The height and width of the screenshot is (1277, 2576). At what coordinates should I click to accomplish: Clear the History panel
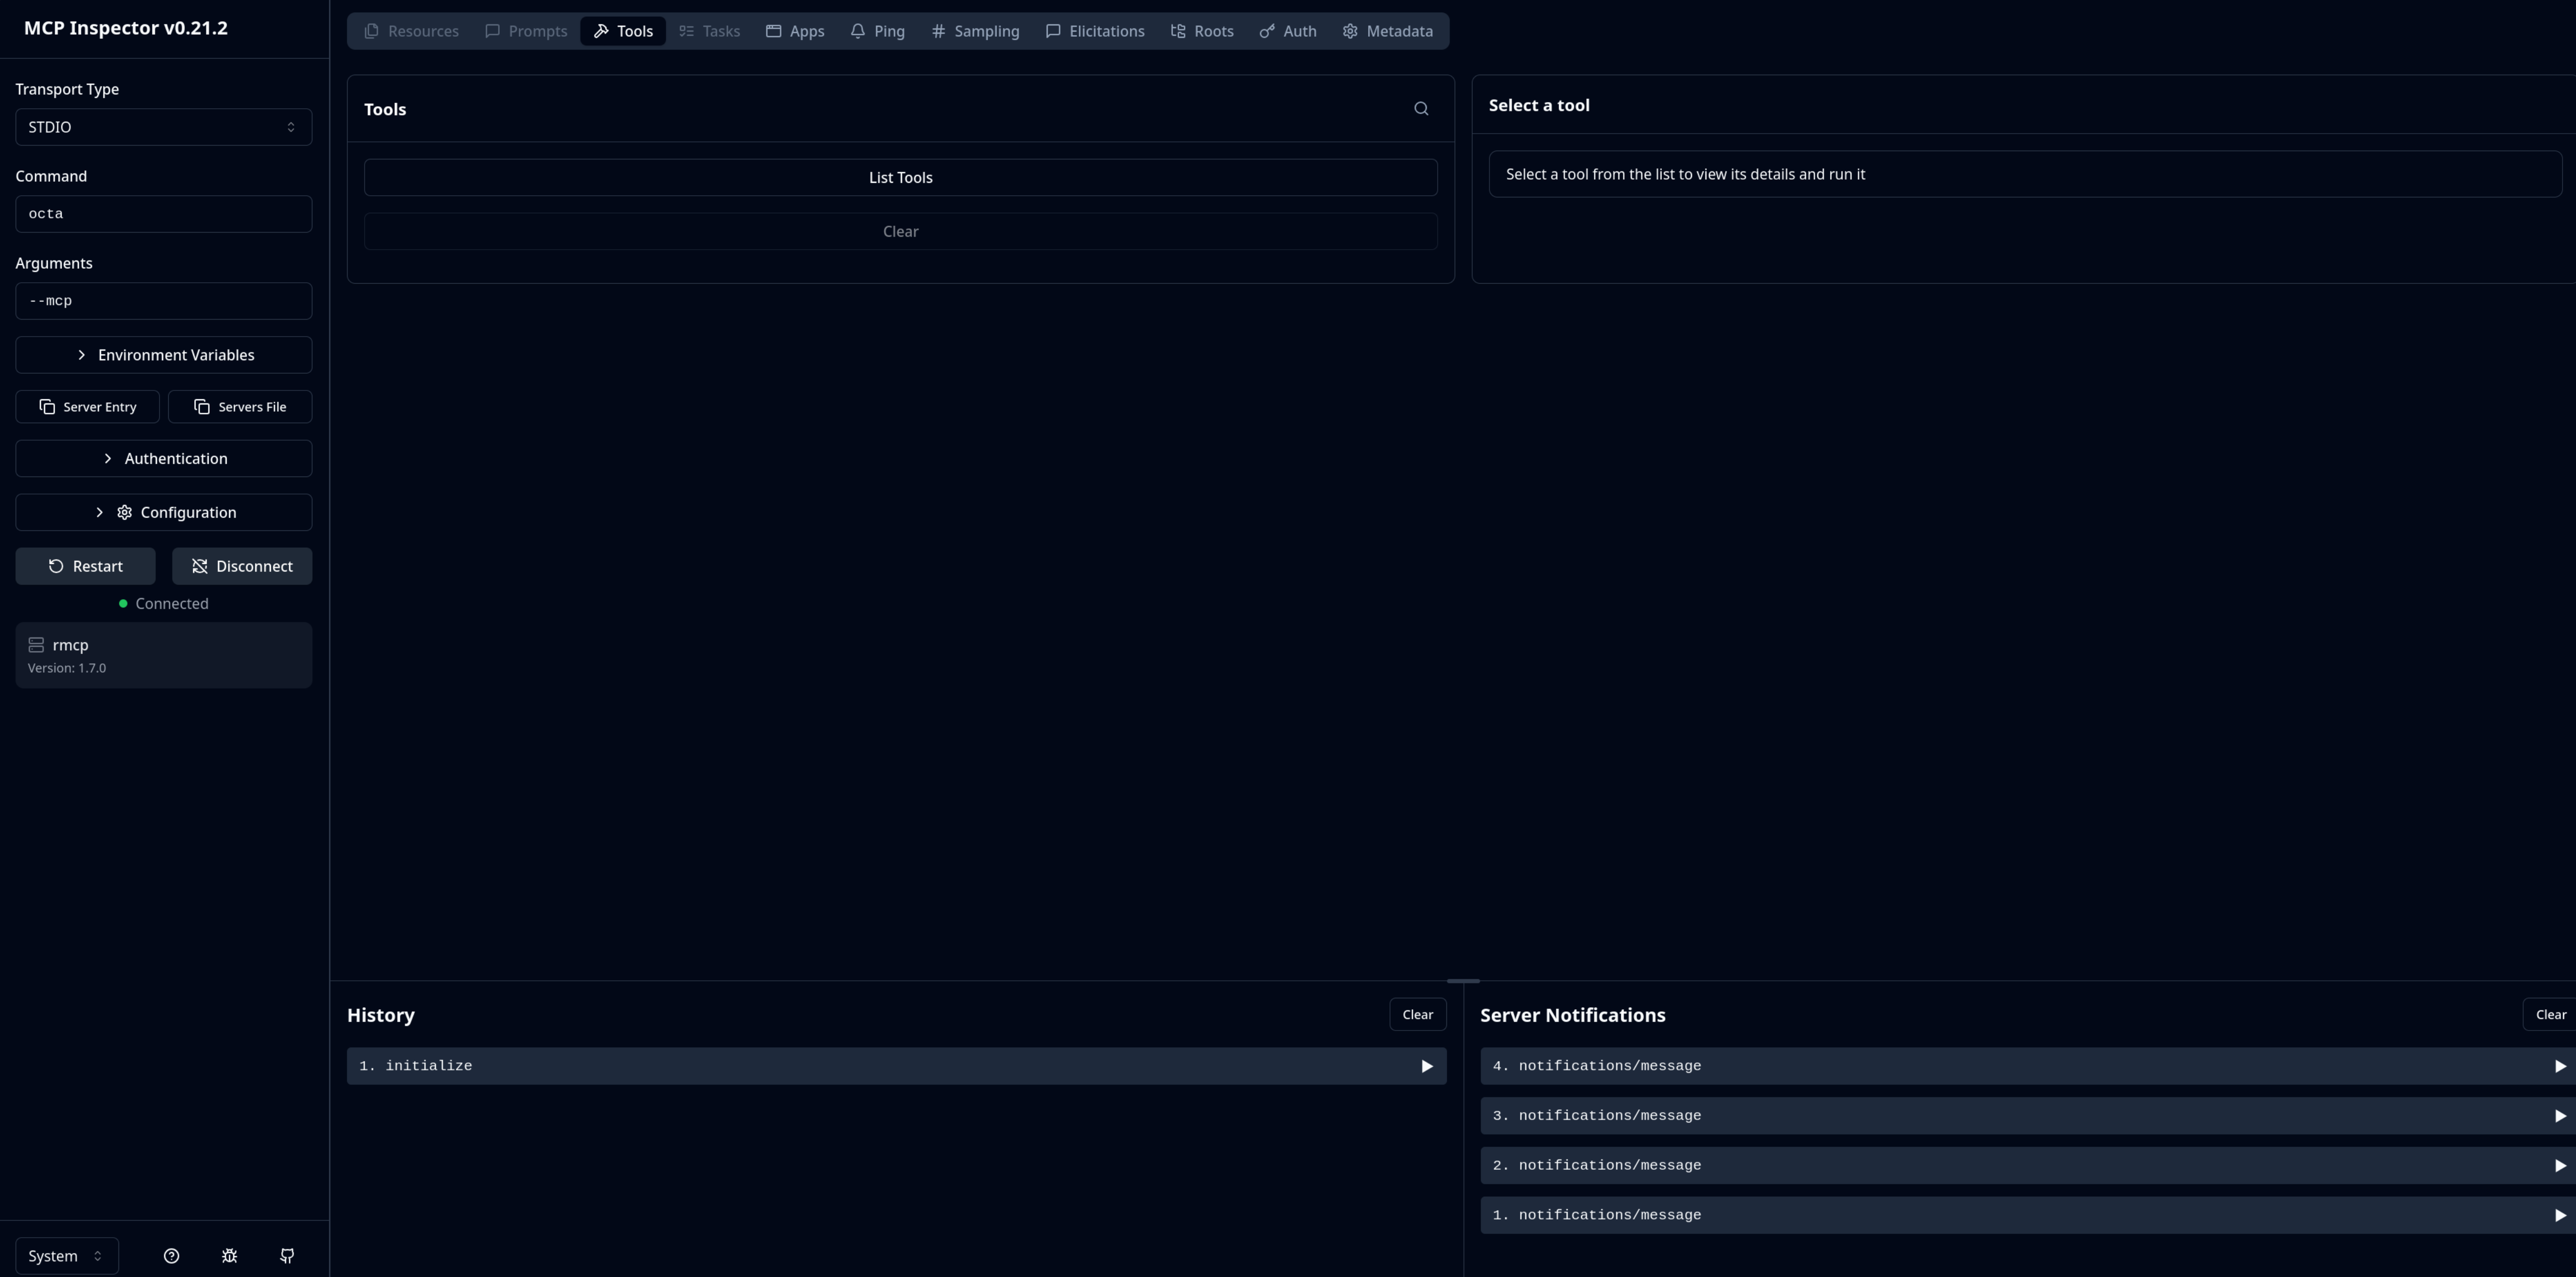(x=1417, y=1014)
